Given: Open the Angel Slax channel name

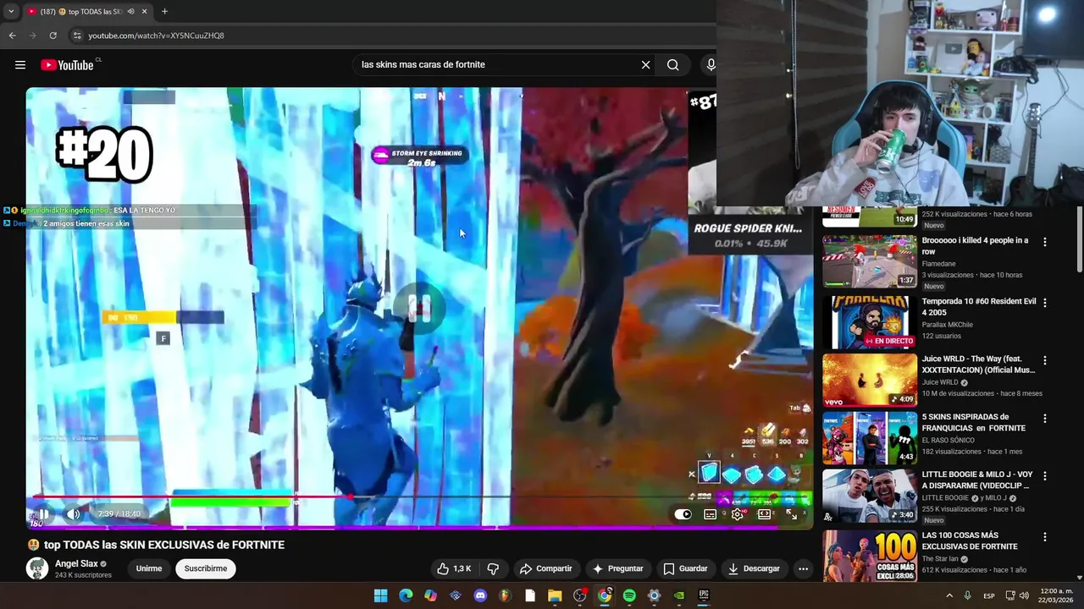Looking at the screenshot, I should pyautogui.click(x=76, y=563).
